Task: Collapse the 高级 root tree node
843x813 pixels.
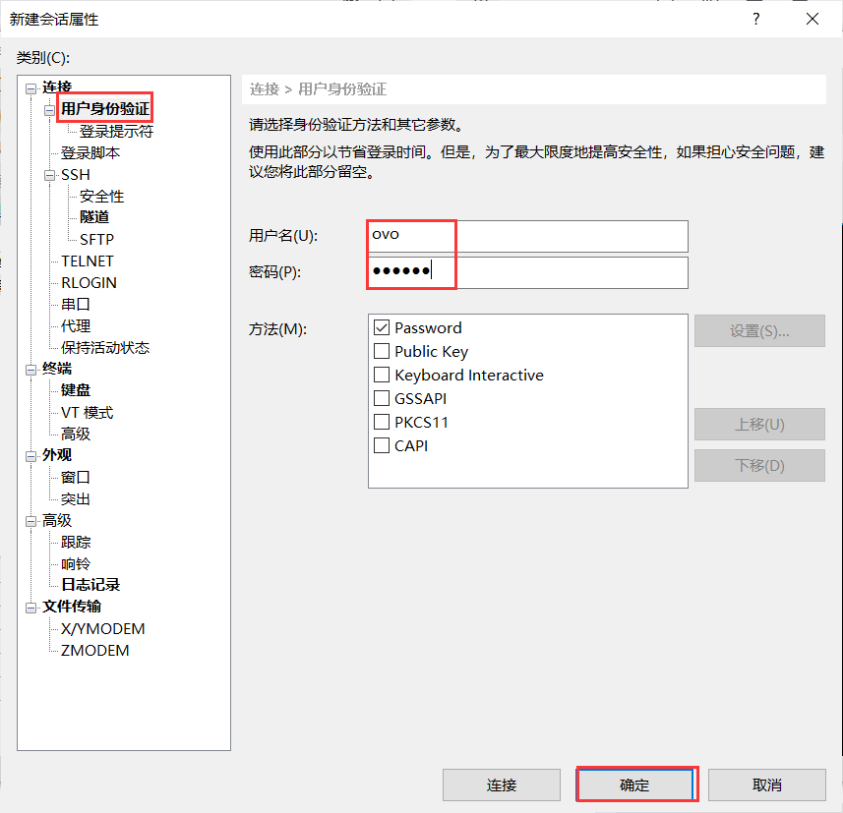Action: pos(31,521)
